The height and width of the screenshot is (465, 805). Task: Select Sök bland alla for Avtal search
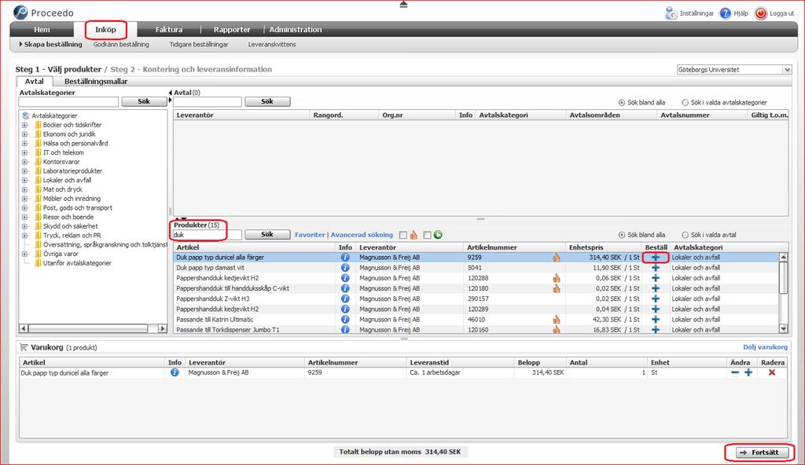tap(622, 103)
